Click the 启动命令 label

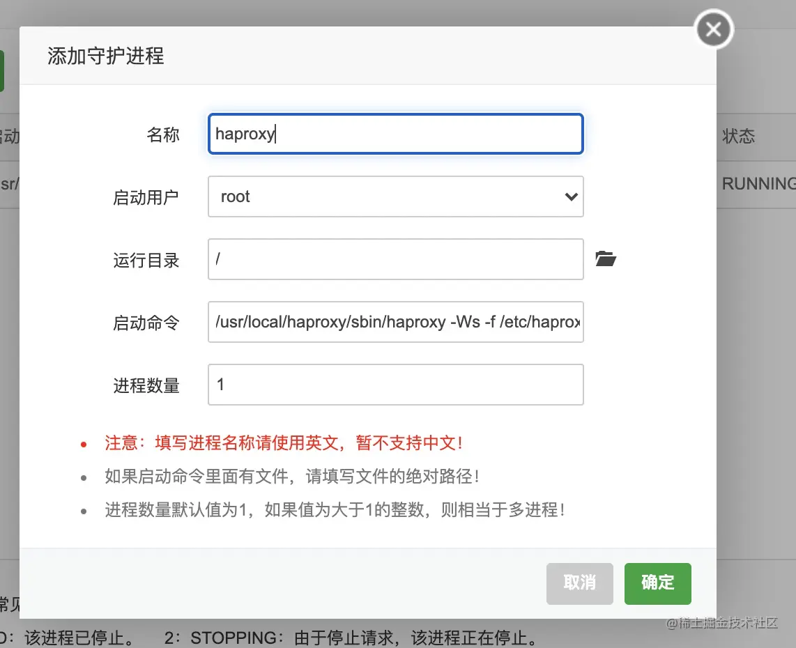coord(146,323)
